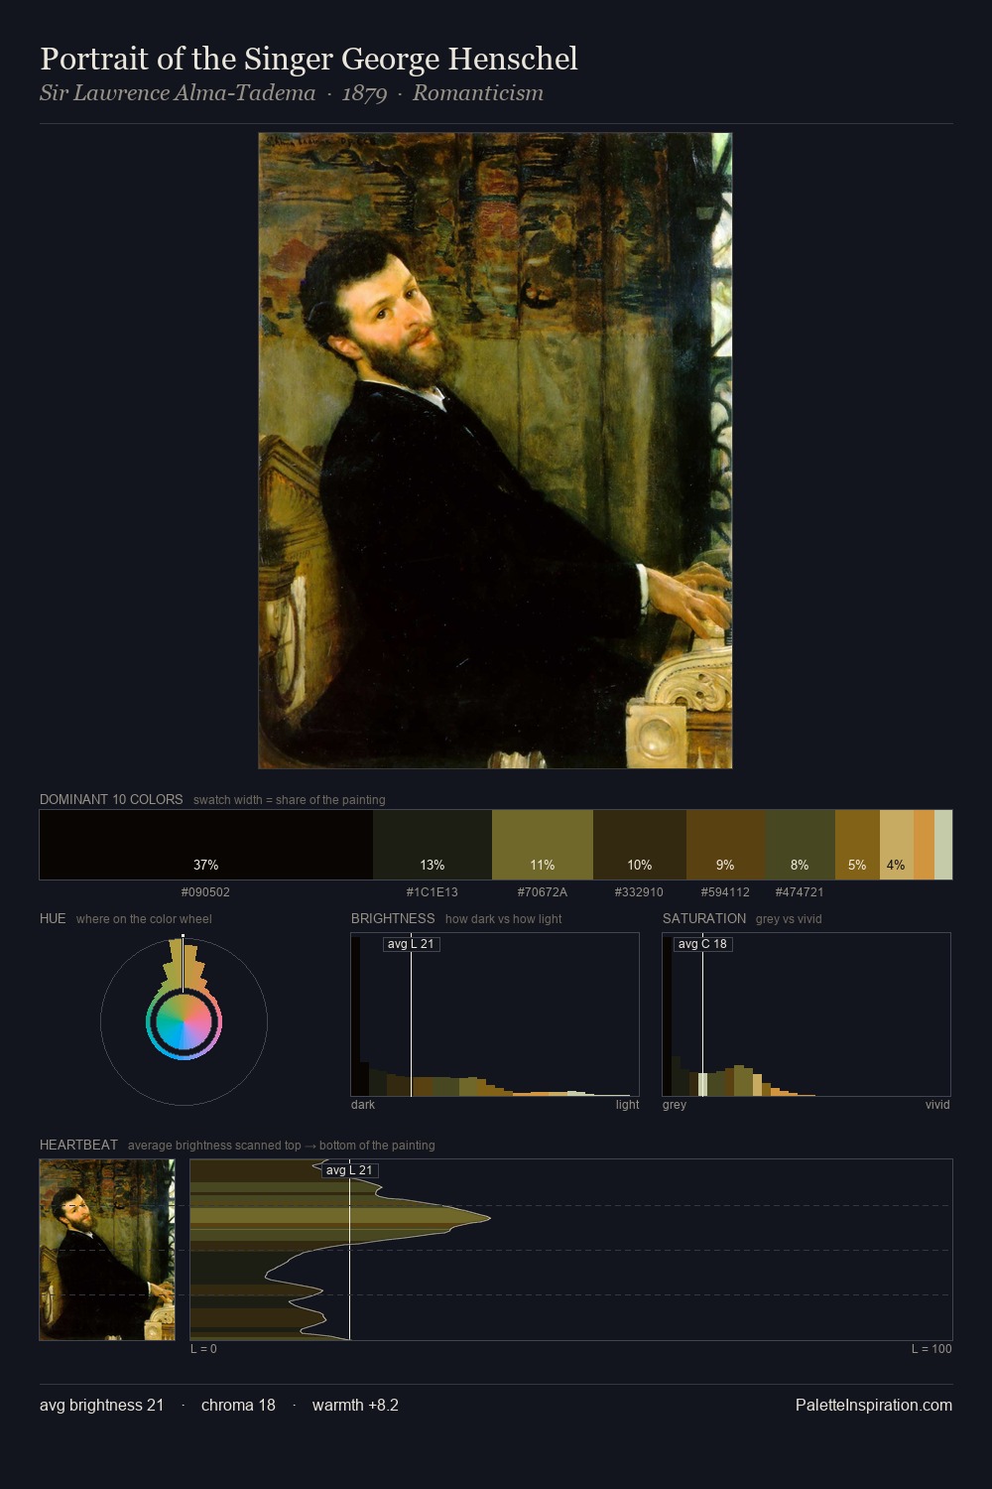Screen dimensions: 992x1489
Task: Select the black 37% color swatch
Action: pyautogui.click(x=206, y=845)
